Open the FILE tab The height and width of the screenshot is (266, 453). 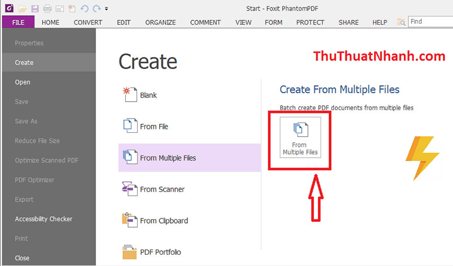(18, 22)
